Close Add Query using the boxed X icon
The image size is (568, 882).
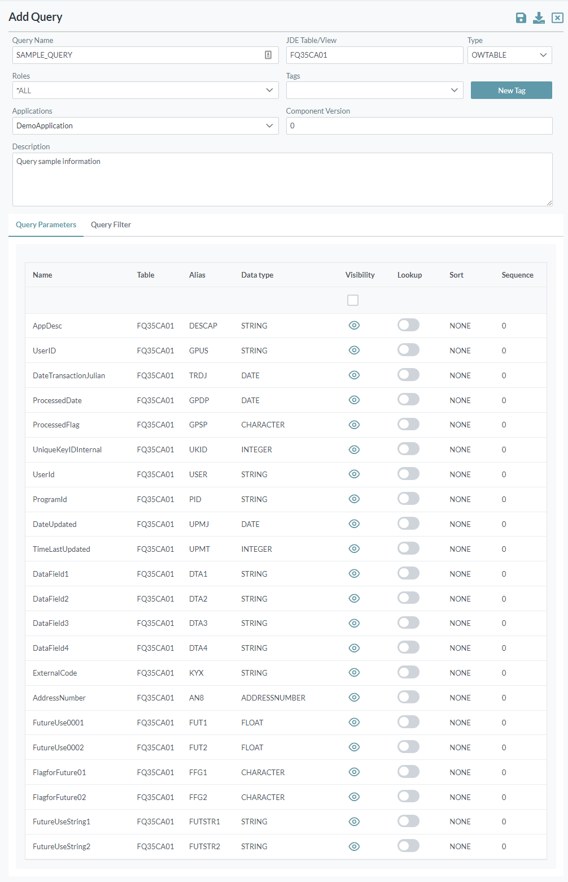[x=556, y=18]
